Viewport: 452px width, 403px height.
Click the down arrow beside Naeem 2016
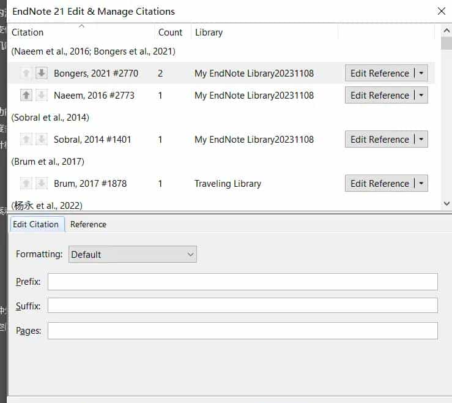click(x=42, y=96)
